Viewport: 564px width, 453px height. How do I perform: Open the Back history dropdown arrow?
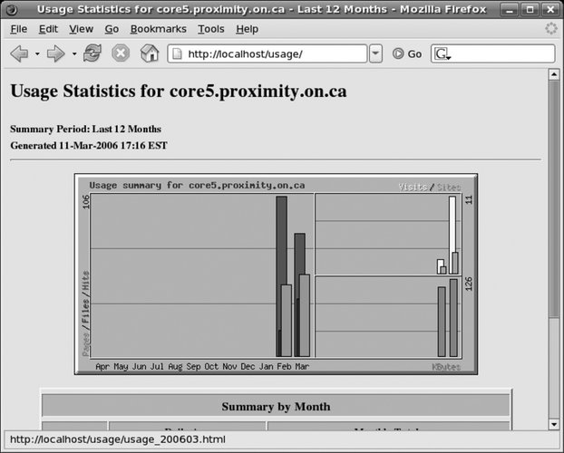point(37,54)
